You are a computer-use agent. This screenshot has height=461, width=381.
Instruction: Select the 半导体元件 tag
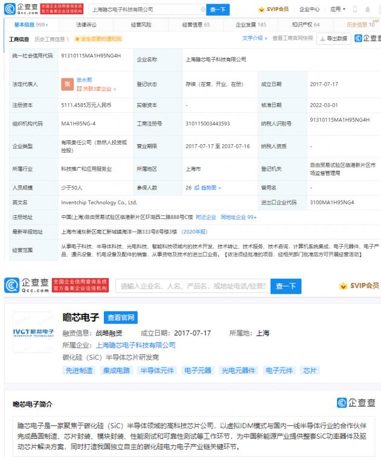pos(157,370)
